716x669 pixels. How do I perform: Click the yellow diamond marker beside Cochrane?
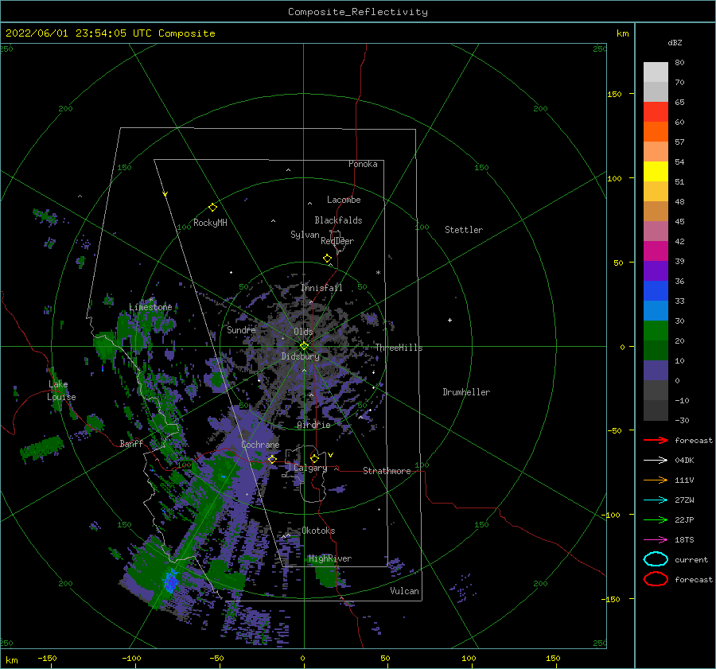pos(272,459)
